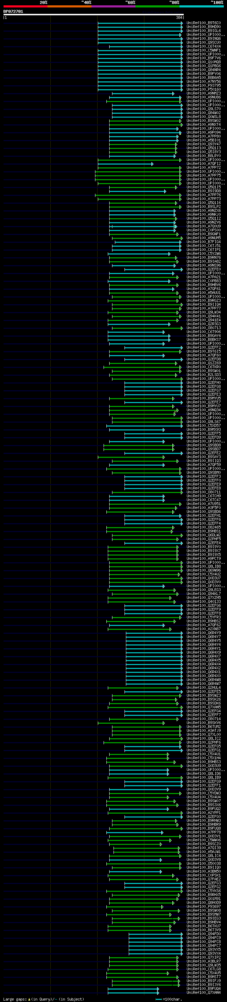Open hit UniRef100_P93795
This screenshot has height=1002, width=227.
[204, 86]
